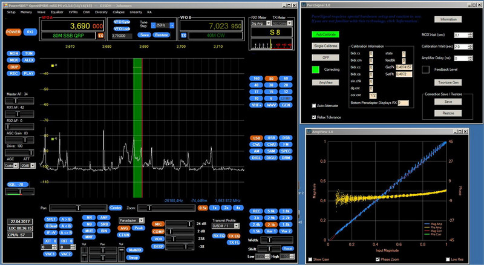Open the Tune Step 250Hz dropdown
This screenshot has width=484, height=265.
pos(162,25)
